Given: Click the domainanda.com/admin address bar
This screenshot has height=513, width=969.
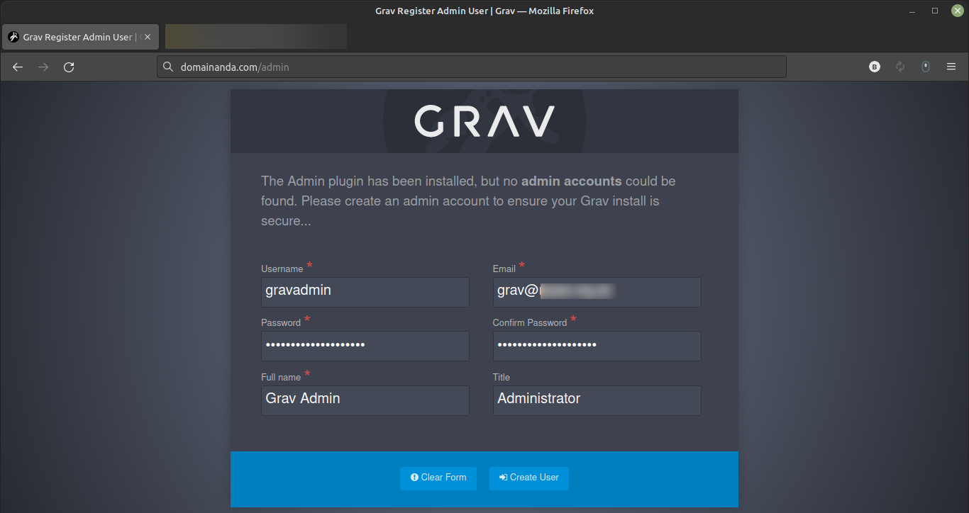Looking at the screenshot, I should pos(468,67).
